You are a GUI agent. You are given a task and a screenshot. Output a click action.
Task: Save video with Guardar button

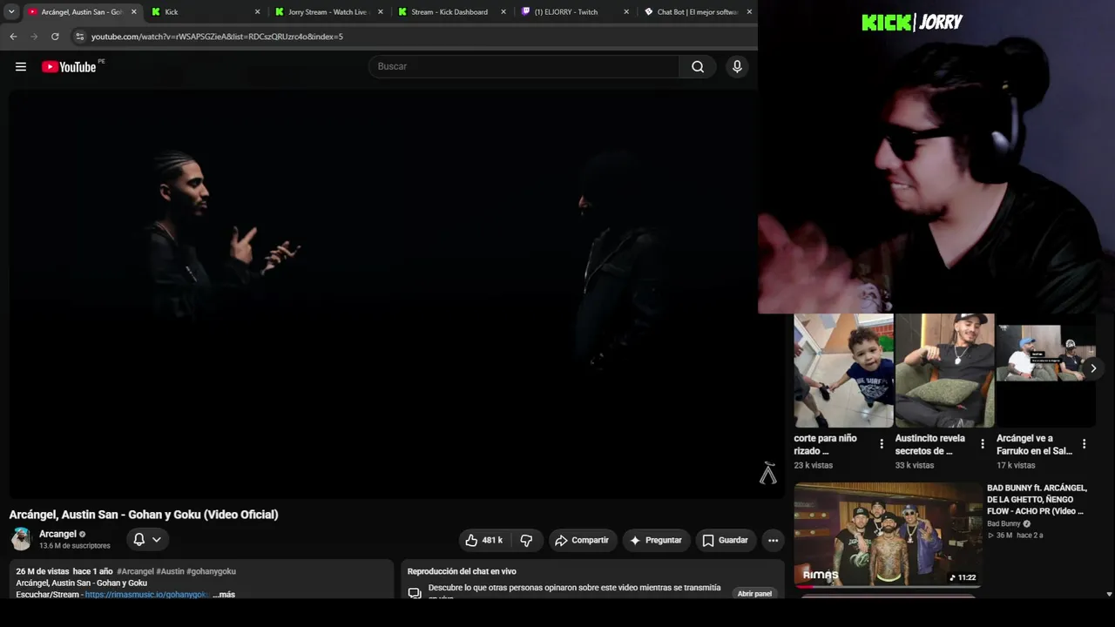pyautogui.click(x=725, y=540)
